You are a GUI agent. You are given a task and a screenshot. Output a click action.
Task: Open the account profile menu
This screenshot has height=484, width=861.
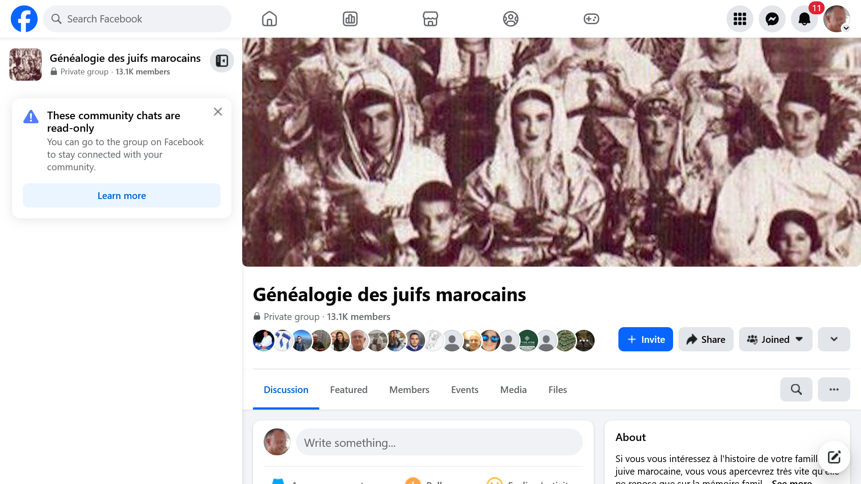[x=836, y=19]
